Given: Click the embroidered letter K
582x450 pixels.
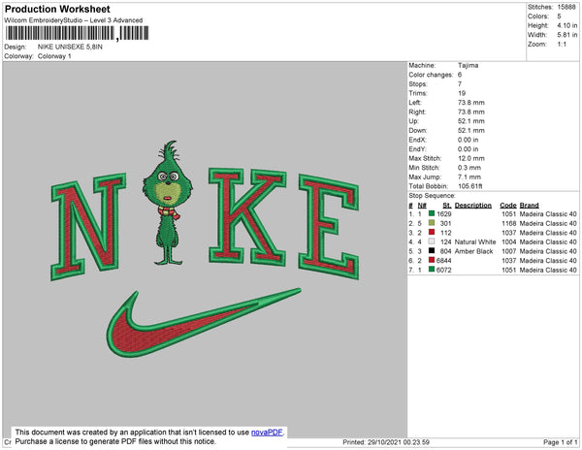Looking at the screenshot, I should tap(247, 216).
